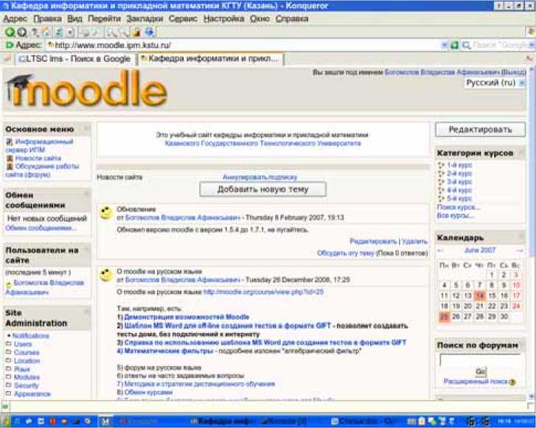Click smiley avatar of Обновление post
Screen dimensions: 536x428
point(106,212)
